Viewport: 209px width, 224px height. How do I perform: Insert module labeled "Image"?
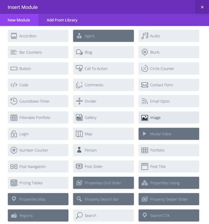169,117
